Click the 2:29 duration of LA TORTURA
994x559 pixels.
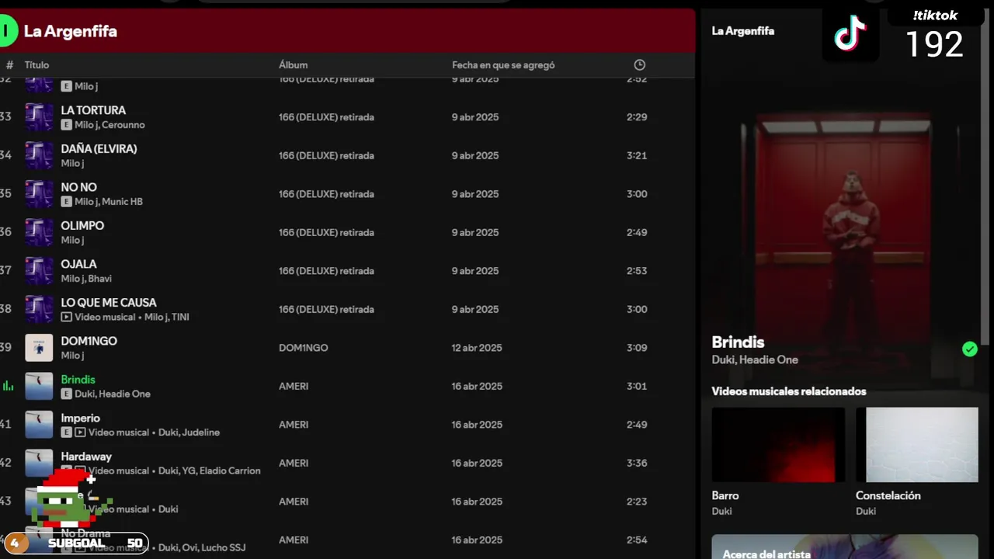coord(637,117)
